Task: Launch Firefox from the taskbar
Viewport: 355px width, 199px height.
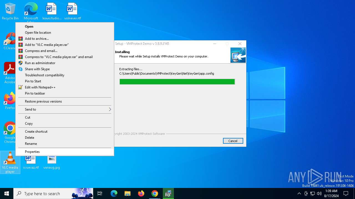Action: pyautogui.click(x=141, y=193)
